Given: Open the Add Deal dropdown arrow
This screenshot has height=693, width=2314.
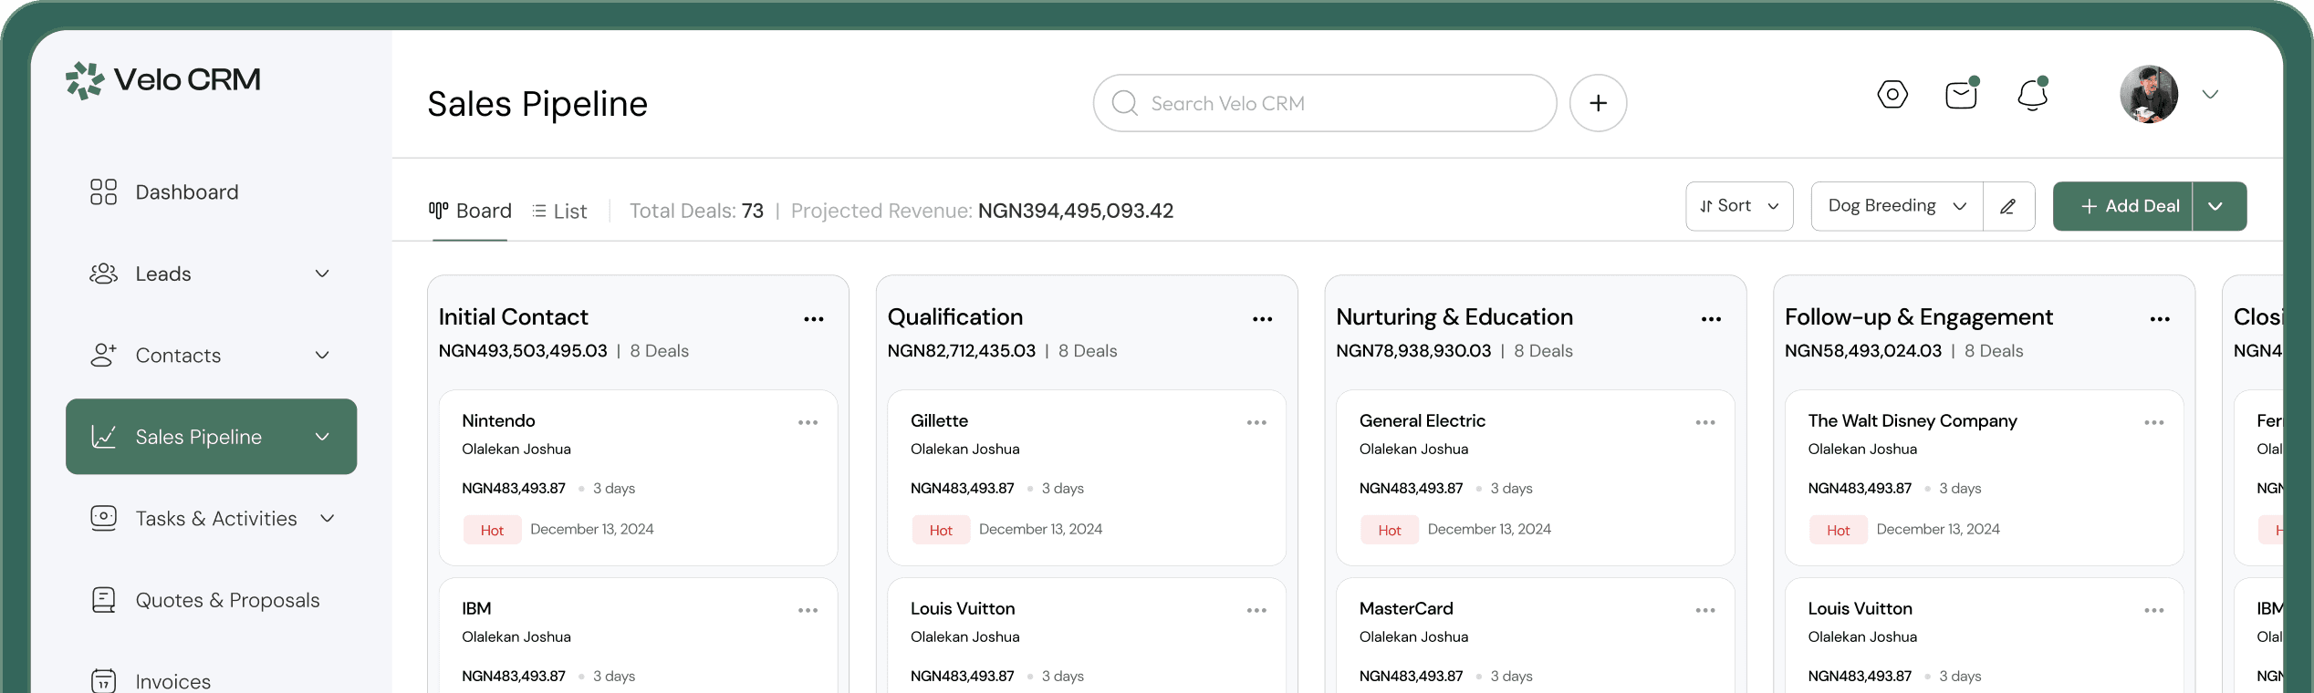Looking at the screenshot, I should [x=2220, y=206].
